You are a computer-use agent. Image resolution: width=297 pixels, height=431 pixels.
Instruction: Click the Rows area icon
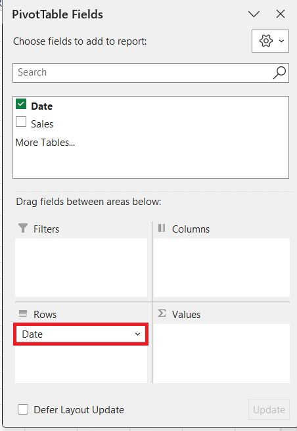tap(23, 313)
